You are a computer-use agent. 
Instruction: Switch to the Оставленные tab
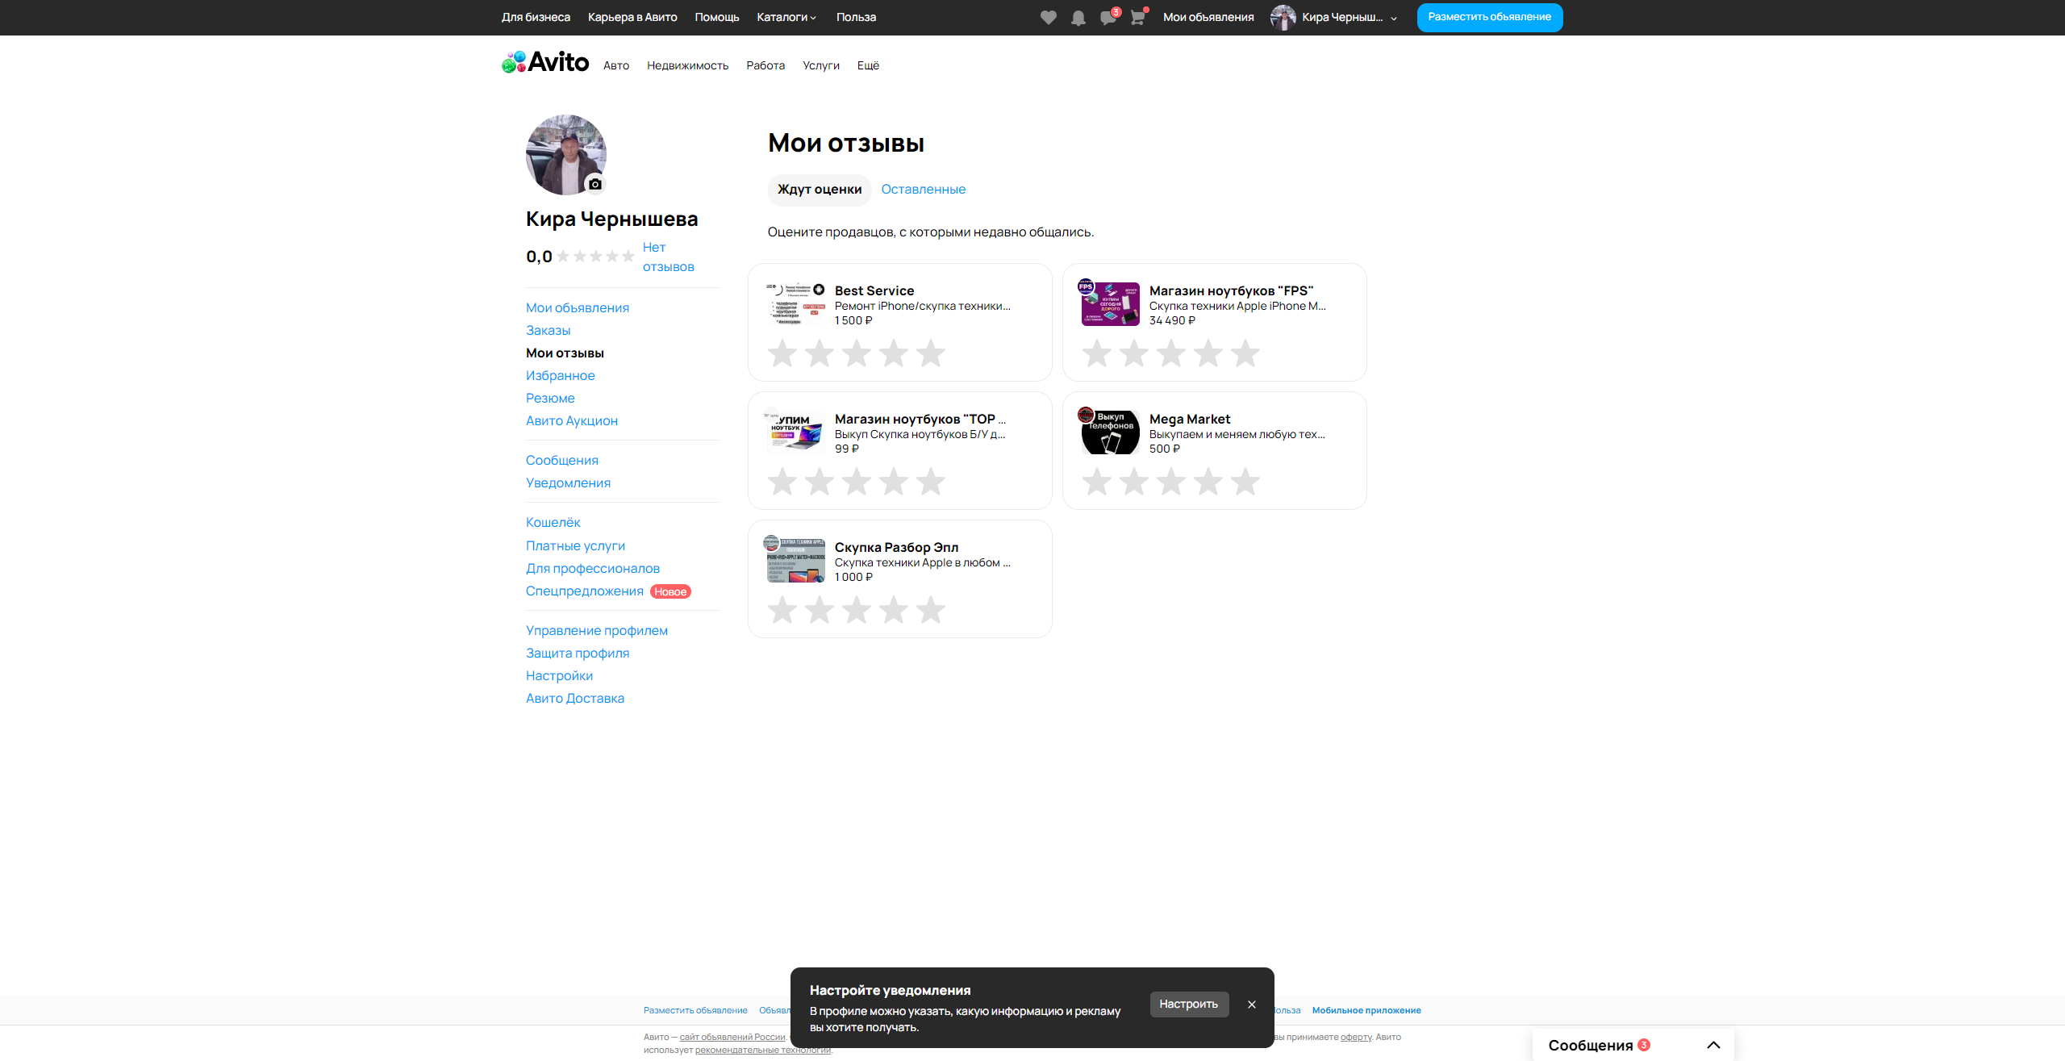click(x=923, y=189)
